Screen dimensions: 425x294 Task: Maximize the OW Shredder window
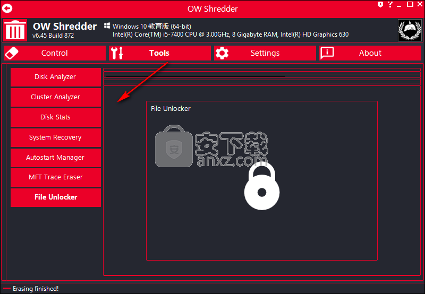point(410,4)
